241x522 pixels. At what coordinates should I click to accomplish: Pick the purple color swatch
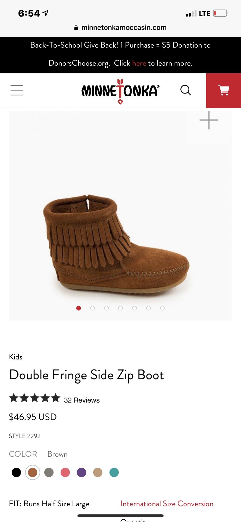click(x=82, y=473)
